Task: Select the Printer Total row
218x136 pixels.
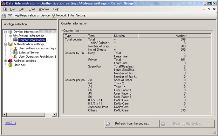Action: click(x=125, y=60)
